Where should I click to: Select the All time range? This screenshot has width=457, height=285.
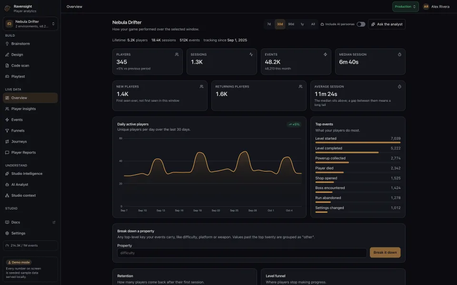pos(313,24)
